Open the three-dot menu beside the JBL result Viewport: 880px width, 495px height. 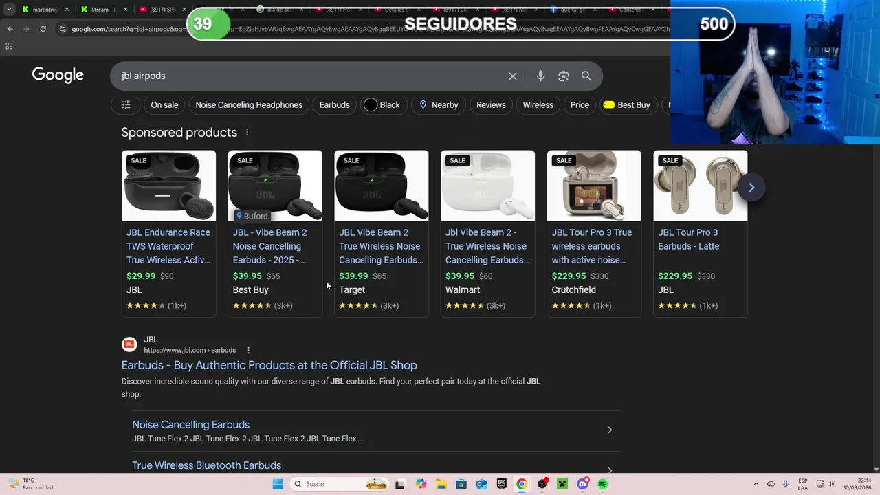coord(248,350)
